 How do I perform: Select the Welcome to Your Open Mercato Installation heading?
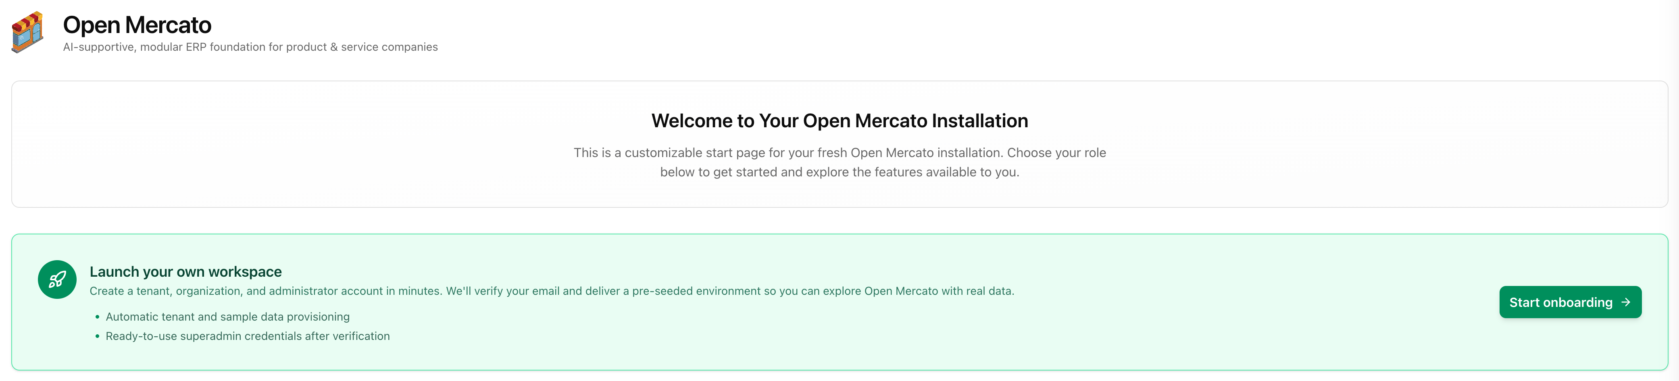click(839, 120)
